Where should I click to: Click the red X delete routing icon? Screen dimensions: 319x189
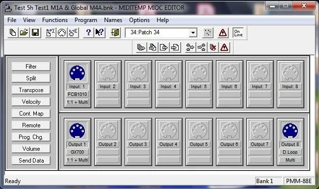point(213,47)
